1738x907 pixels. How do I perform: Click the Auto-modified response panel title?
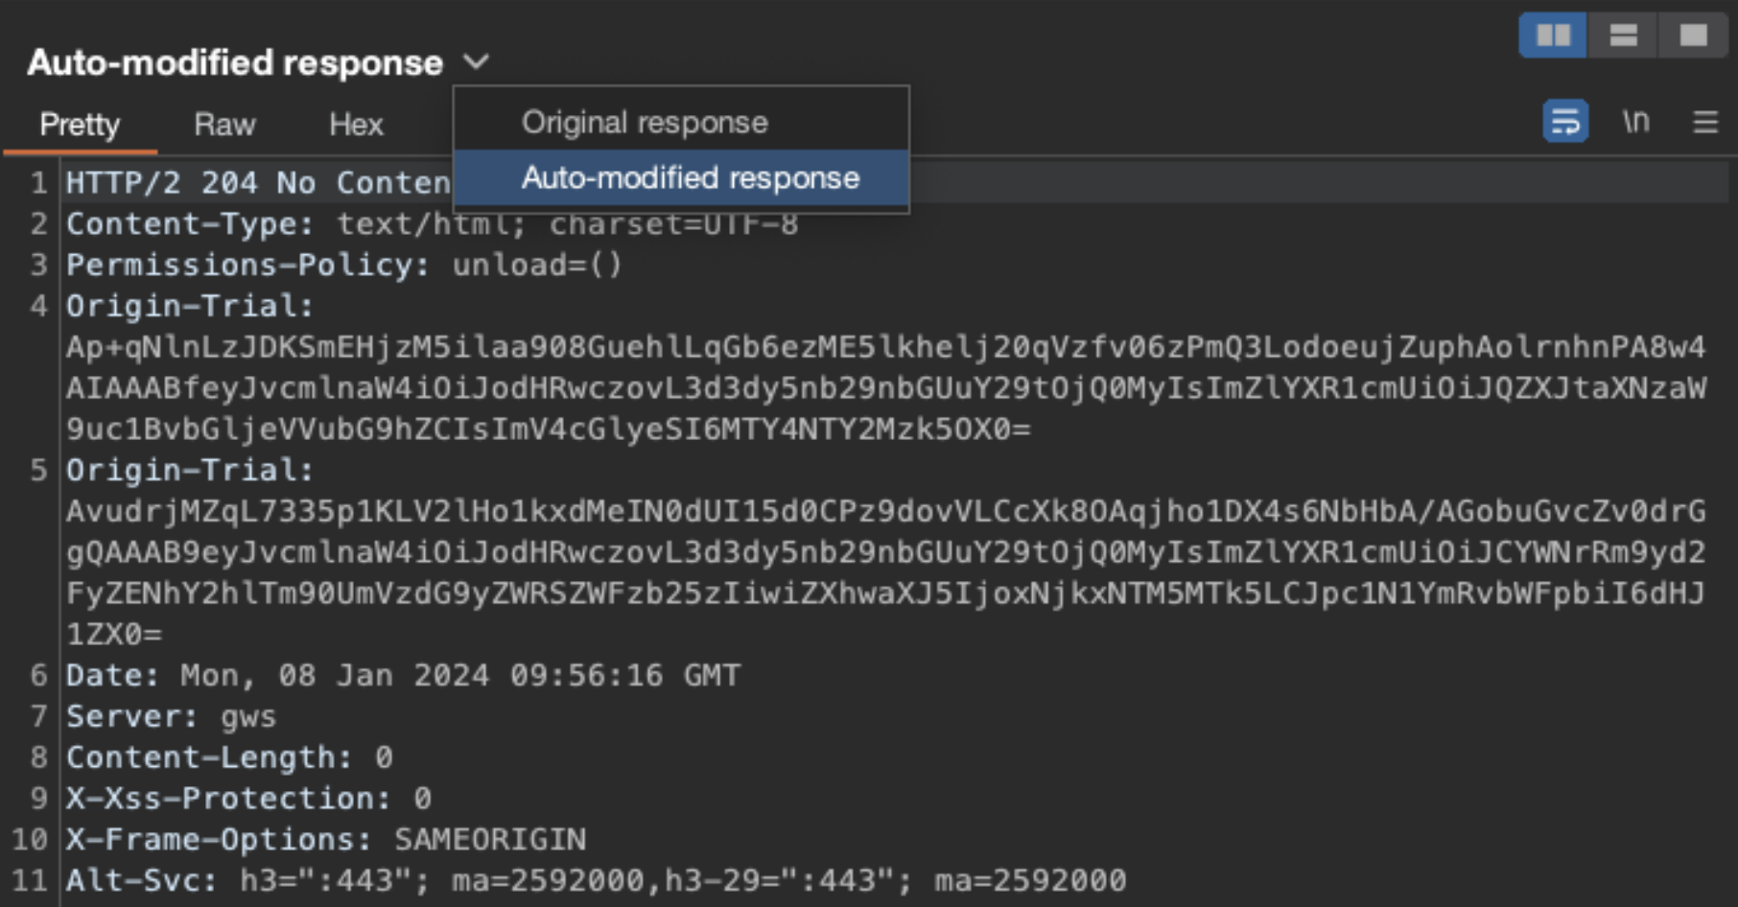235,62
